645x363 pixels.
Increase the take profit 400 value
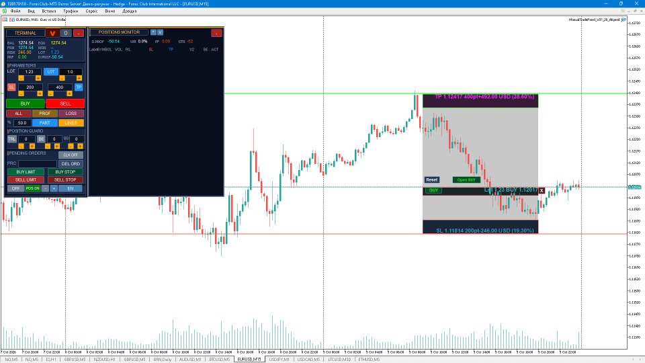point(69,93)
